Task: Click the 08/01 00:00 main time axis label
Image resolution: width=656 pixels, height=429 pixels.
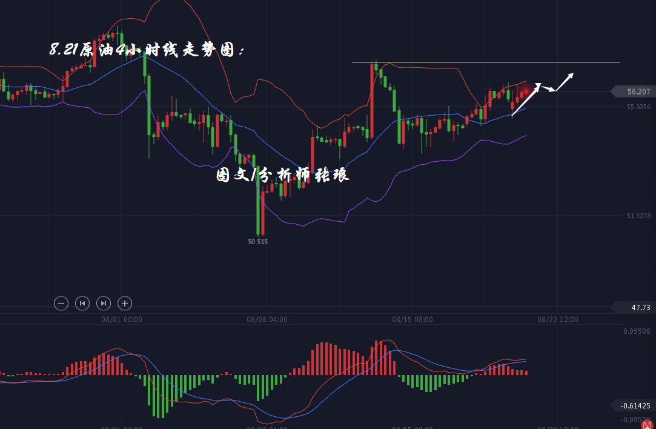Action: [x=122, y=319]
